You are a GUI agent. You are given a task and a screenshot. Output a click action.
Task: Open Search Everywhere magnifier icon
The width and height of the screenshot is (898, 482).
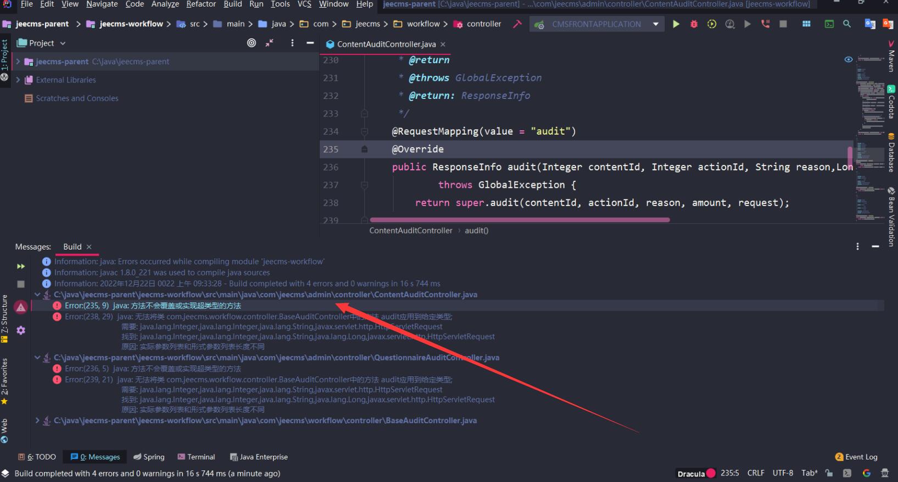coord(847,24)
